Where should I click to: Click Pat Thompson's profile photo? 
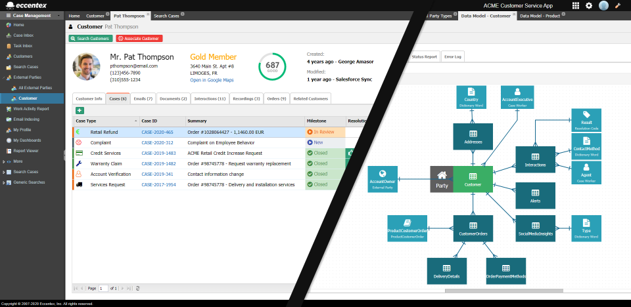(87, 67)
